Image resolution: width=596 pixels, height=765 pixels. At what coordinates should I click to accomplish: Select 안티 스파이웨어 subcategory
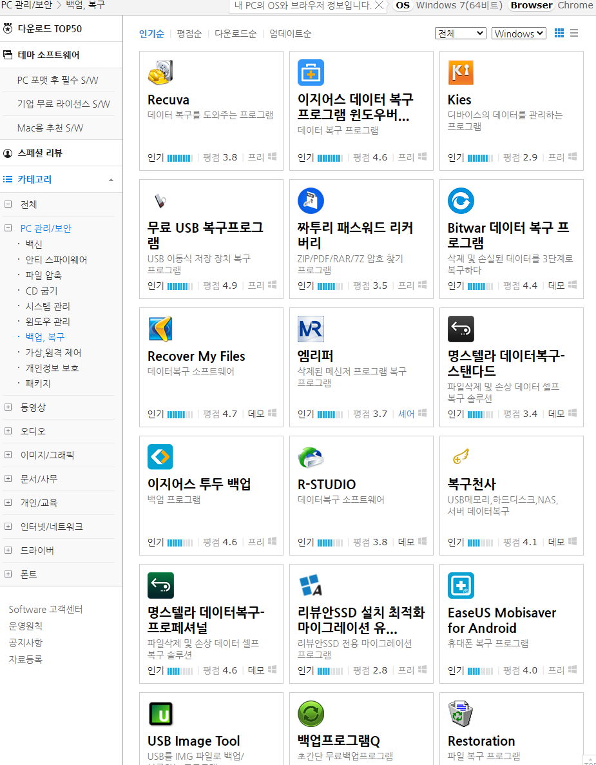56,260
